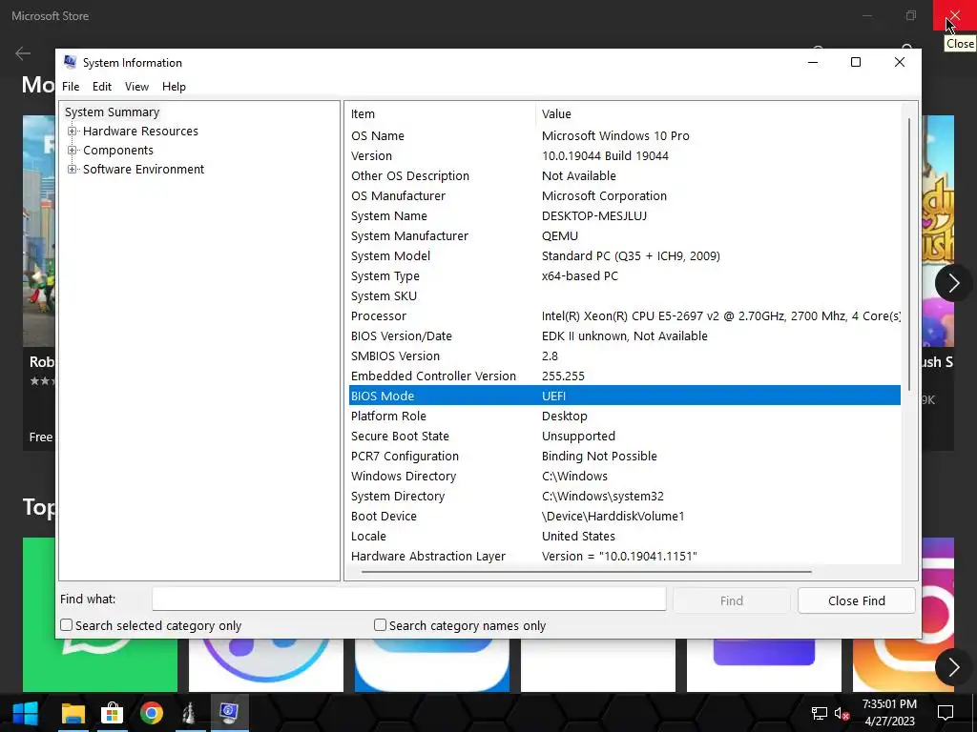The image size is (977, 732).
Task: Maximize the System Information window
Action: coord(856,62)
